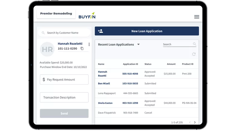This screenshot has height=133, width=236.
Task: Go to previous page of applications
Action: click(190, 122)
